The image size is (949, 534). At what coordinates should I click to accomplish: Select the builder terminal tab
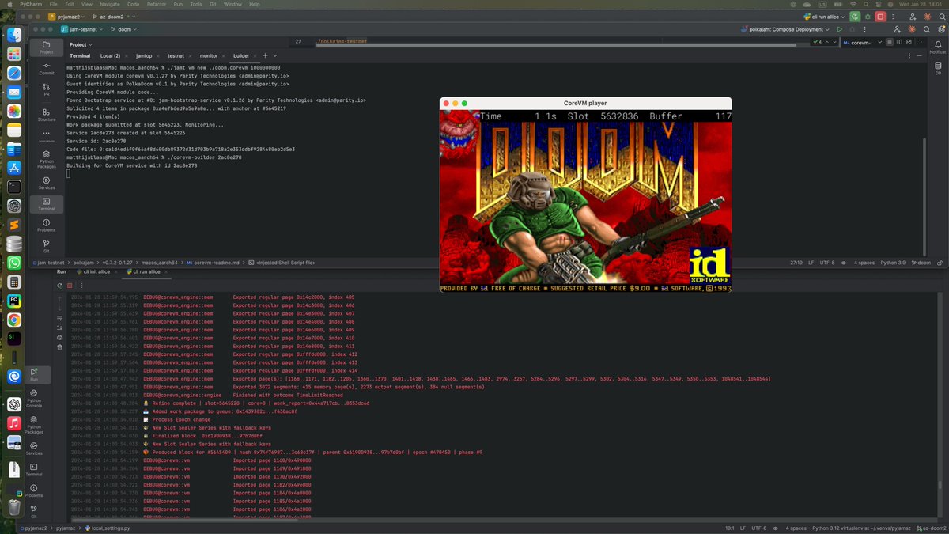(241, 56)
